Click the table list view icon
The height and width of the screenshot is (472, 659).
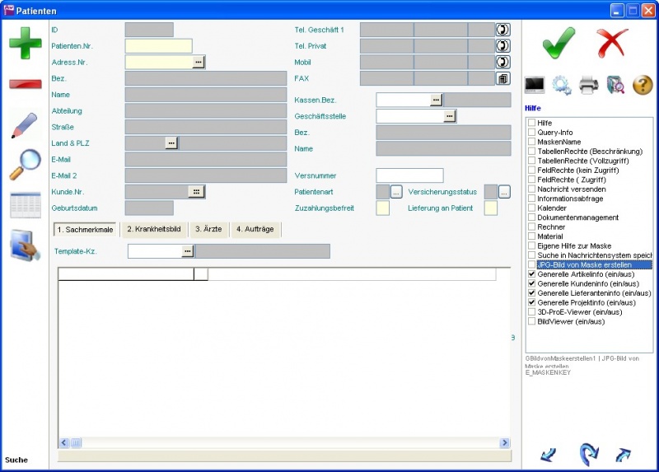25,205
